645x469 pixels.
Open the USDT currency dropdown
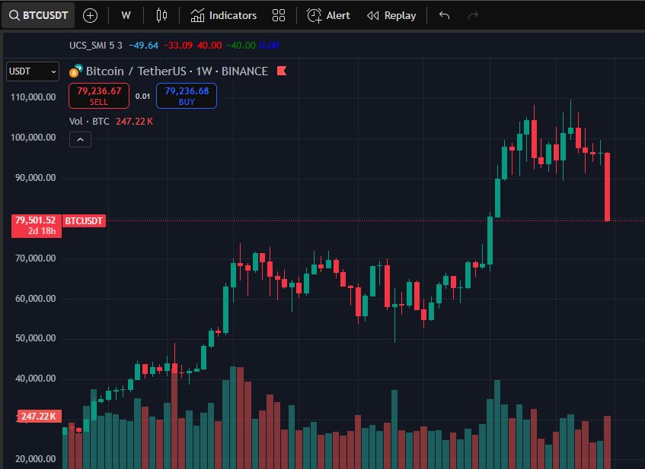click(x=33, y=71)
